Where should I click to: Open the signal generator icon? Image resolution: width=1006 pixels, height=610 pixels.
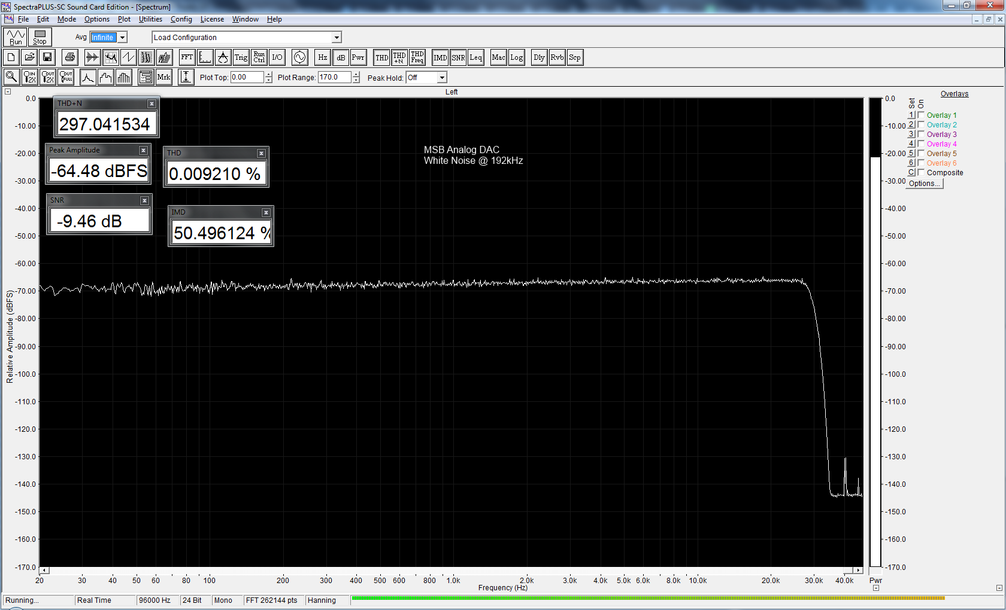pyautogui.click(x=300, y=57)
